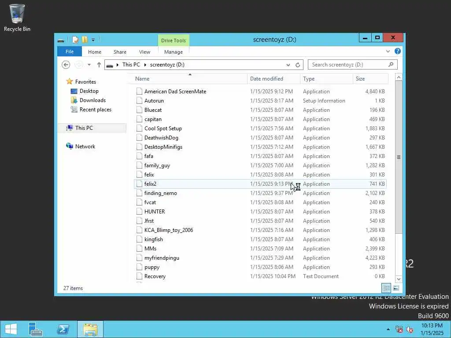Image resolution: width=451 pixels, height=338 pixels.
Task: Click 'This PC' in address bar
Action: click(x=131, y=65)
